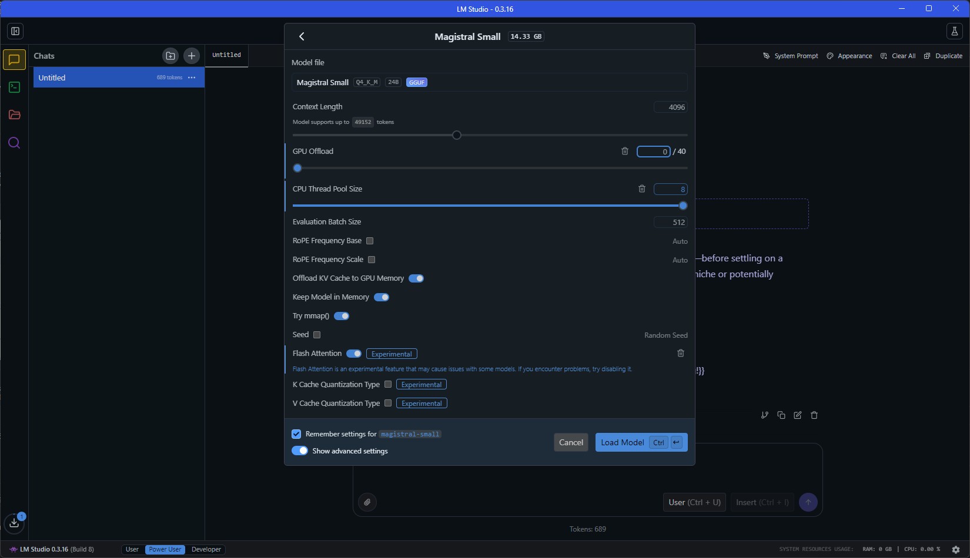
Task: Open the Developer terminal view icon
Action: (14, 88)
